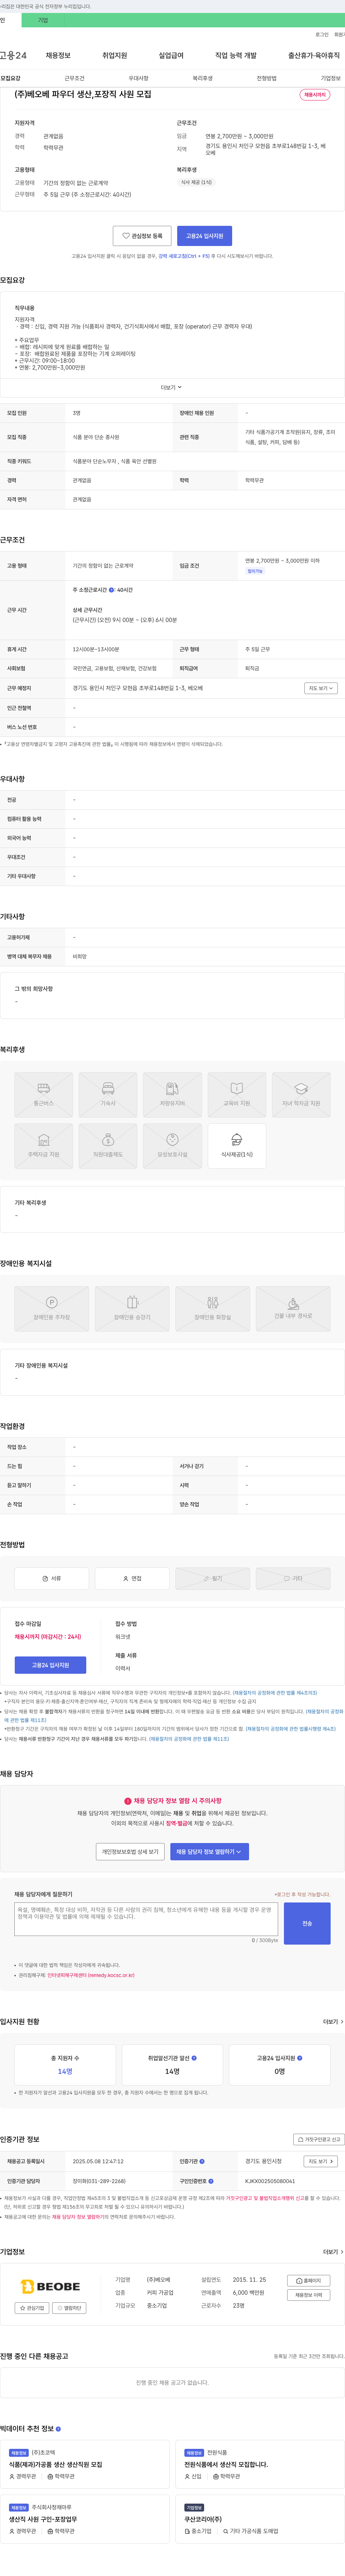
Task: Apply via 고용24 입사지원 beside 관심정보 등록
Action: click(x=204, y=236)
